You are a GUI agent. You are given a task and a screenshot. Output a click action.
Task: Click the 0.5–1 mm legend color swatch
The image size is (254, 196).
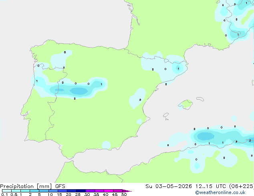click(16, 191)
